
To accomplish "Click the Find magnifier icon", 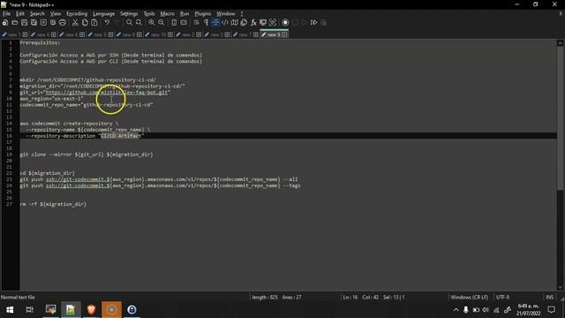I will pyautogui.click(x=129, y=22).
